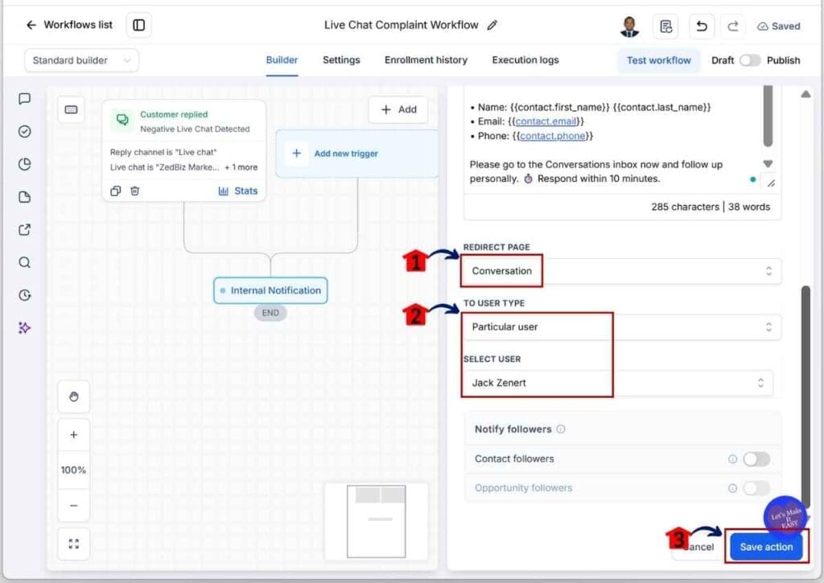Open keyboard shortcuts icon on canvas
The height and width of the screenshot is (583, 824).
71,110
